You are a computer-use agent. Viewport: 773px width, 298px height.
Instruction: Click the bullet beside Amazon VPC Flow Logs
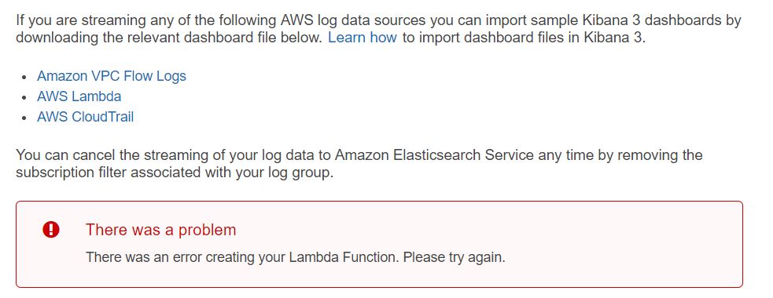point(24,78)
